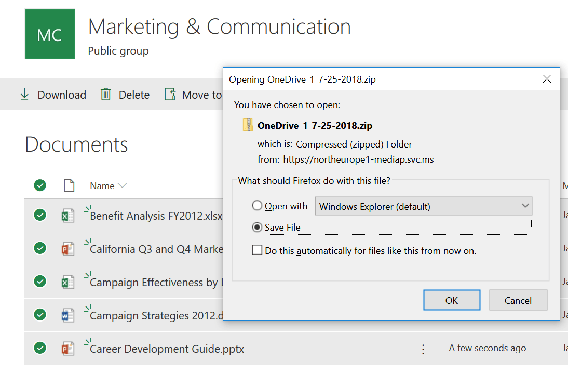Screen dimensions: 568x374
Task: Open the Campaign Strategies 2012 file name
Action: 156,316
